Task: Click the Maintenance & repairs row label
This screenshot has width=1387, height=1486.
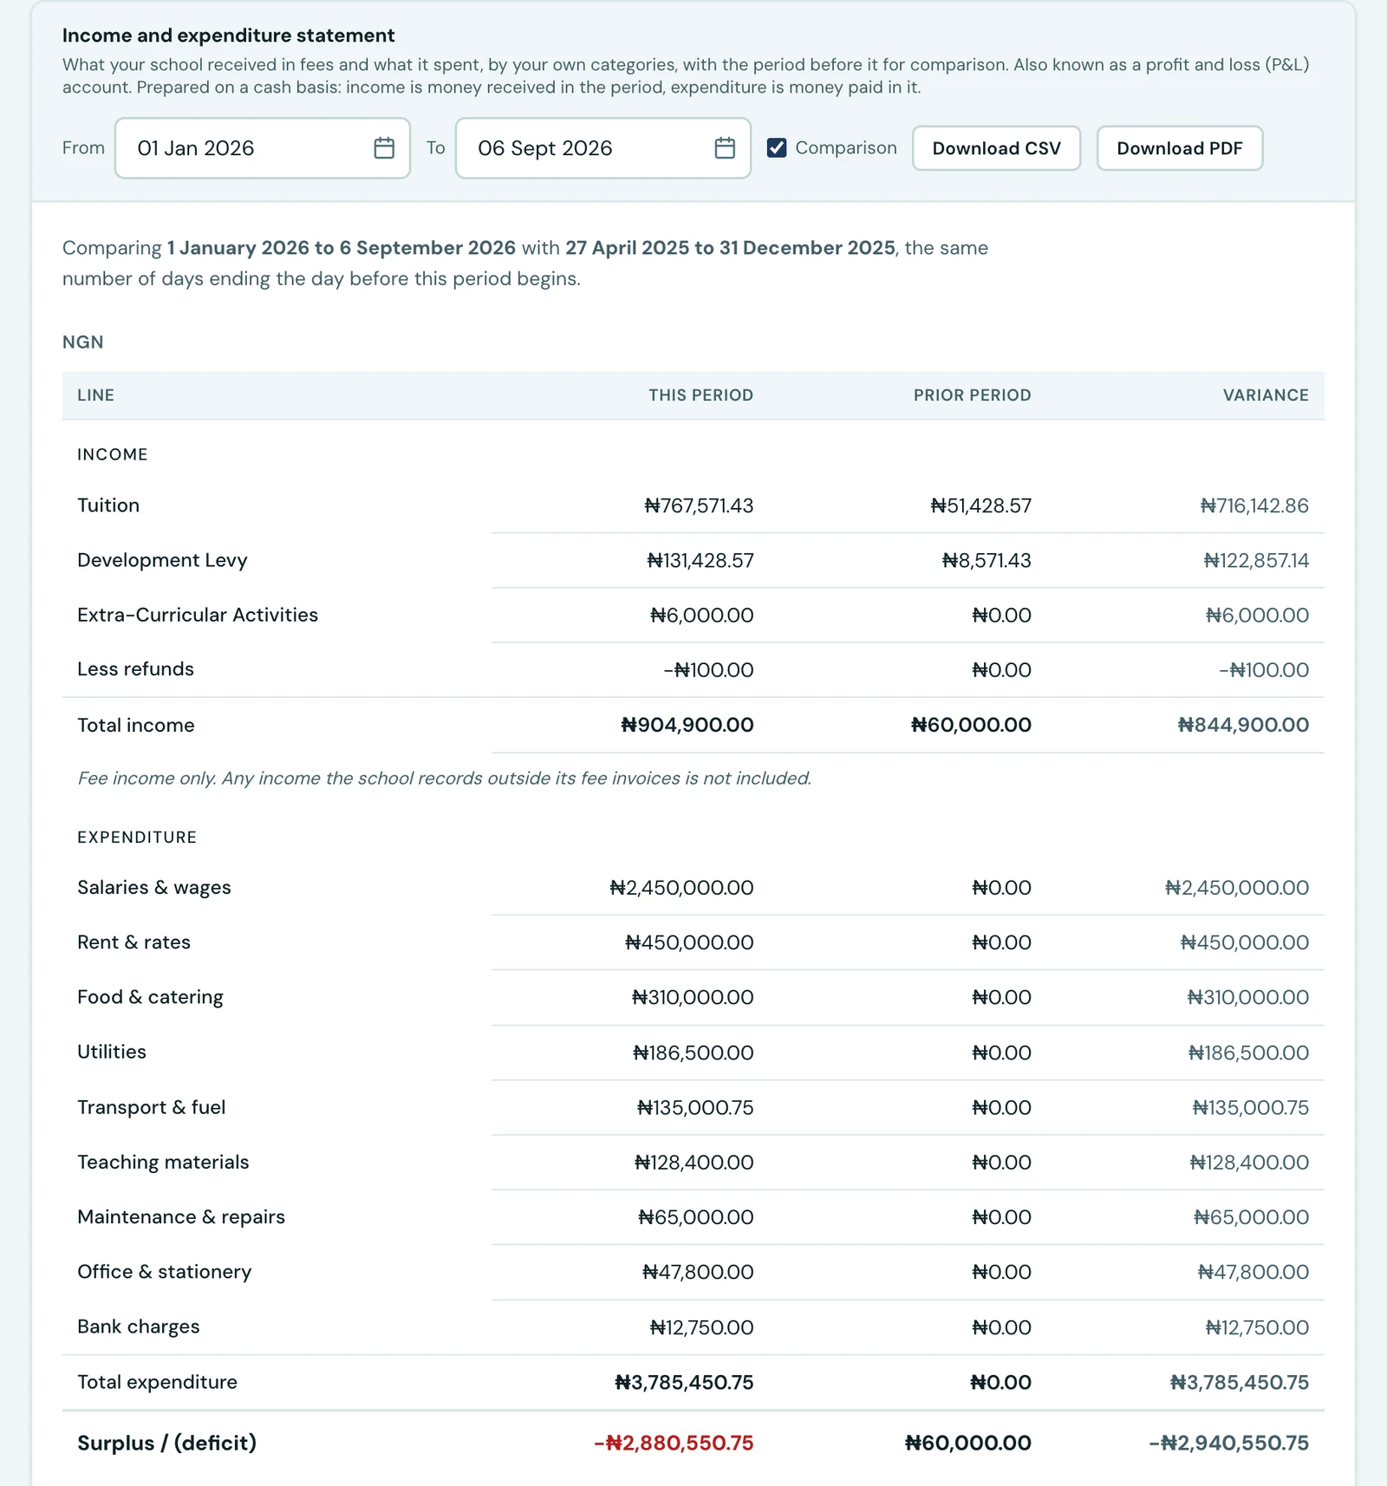Action: point(181,1217)
